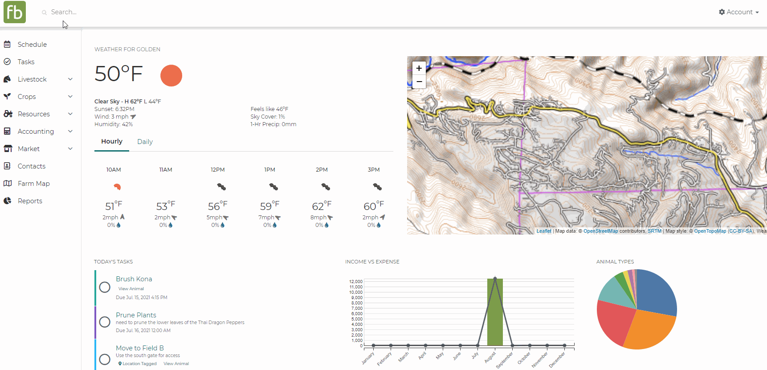Click the Tasks checkmark icon

(7, 62)
